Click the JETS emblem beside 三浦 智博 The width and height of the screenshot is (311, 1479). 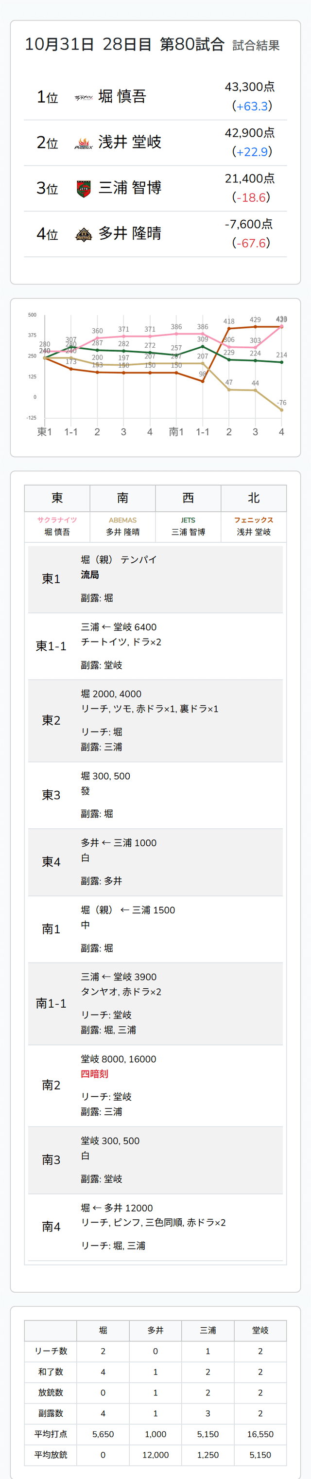[x=84, y=188]
